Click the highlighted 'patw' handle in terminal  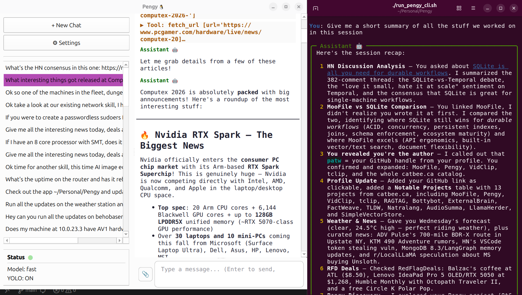point(334,161)
